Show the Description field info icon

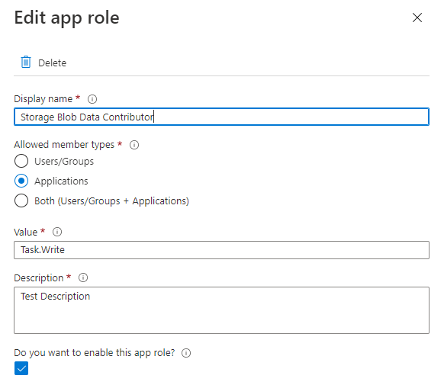point(83,278)
